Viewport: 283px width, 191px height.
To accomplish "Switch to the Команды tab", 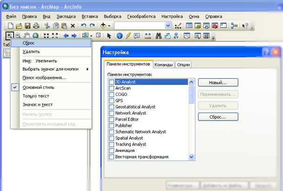I will 164,65.
